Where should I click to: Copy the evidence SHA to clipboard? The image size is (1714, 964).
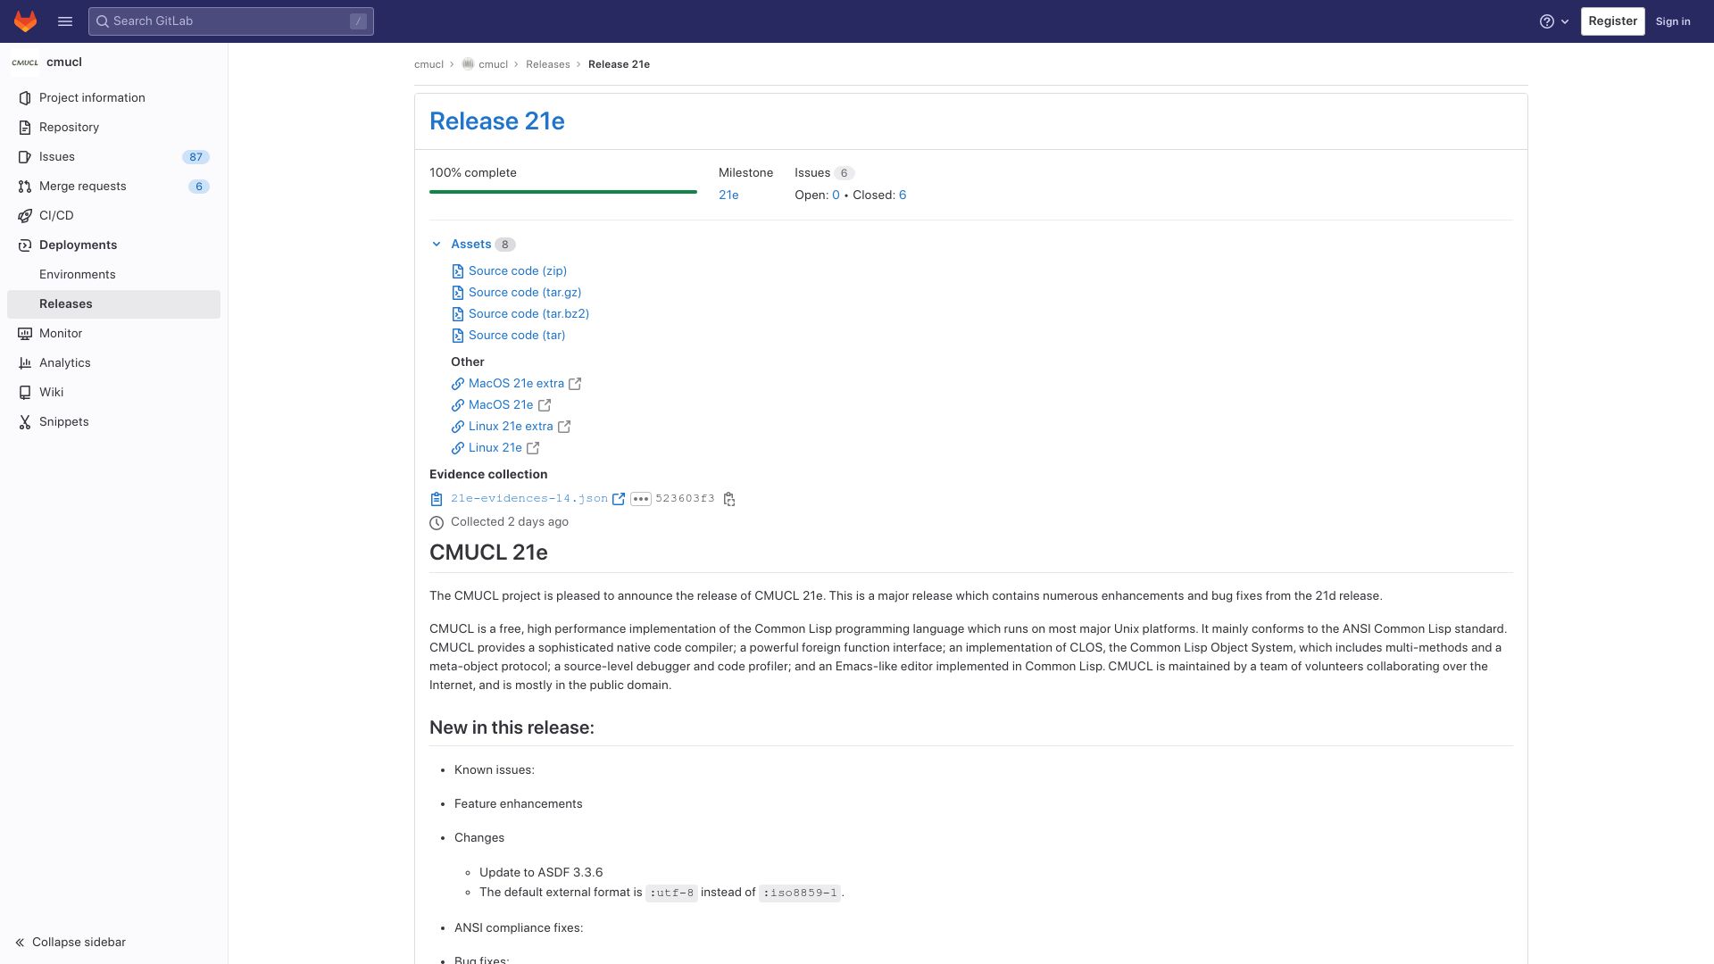729,499
